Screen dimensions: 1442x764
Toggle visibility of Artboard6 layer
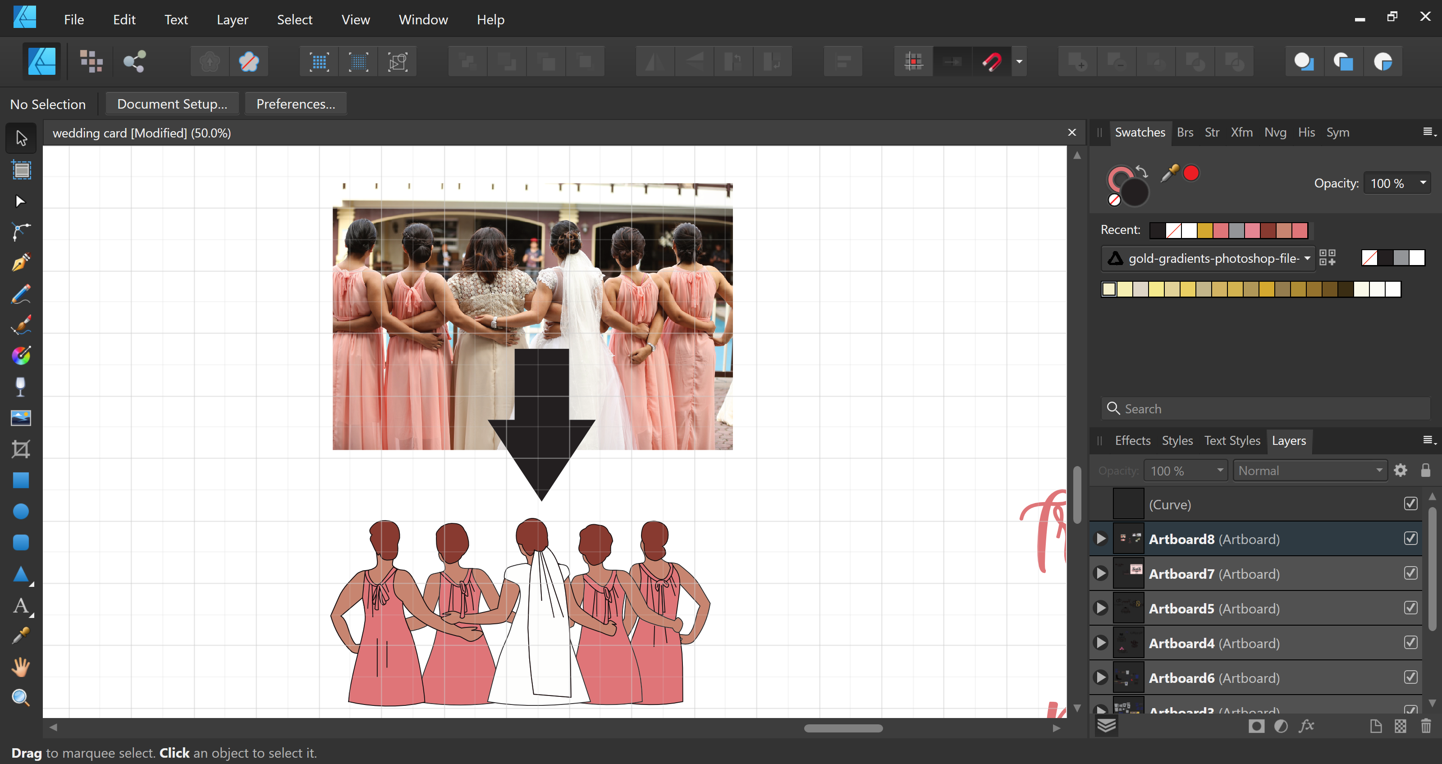pos(1410,677)
